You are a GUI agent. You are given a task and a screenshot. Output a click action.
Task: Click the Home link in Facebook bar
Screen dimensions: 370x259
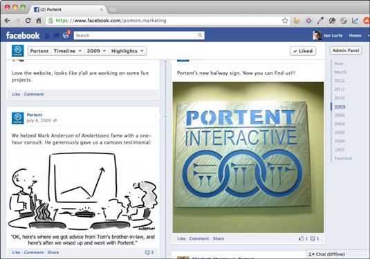355,35
